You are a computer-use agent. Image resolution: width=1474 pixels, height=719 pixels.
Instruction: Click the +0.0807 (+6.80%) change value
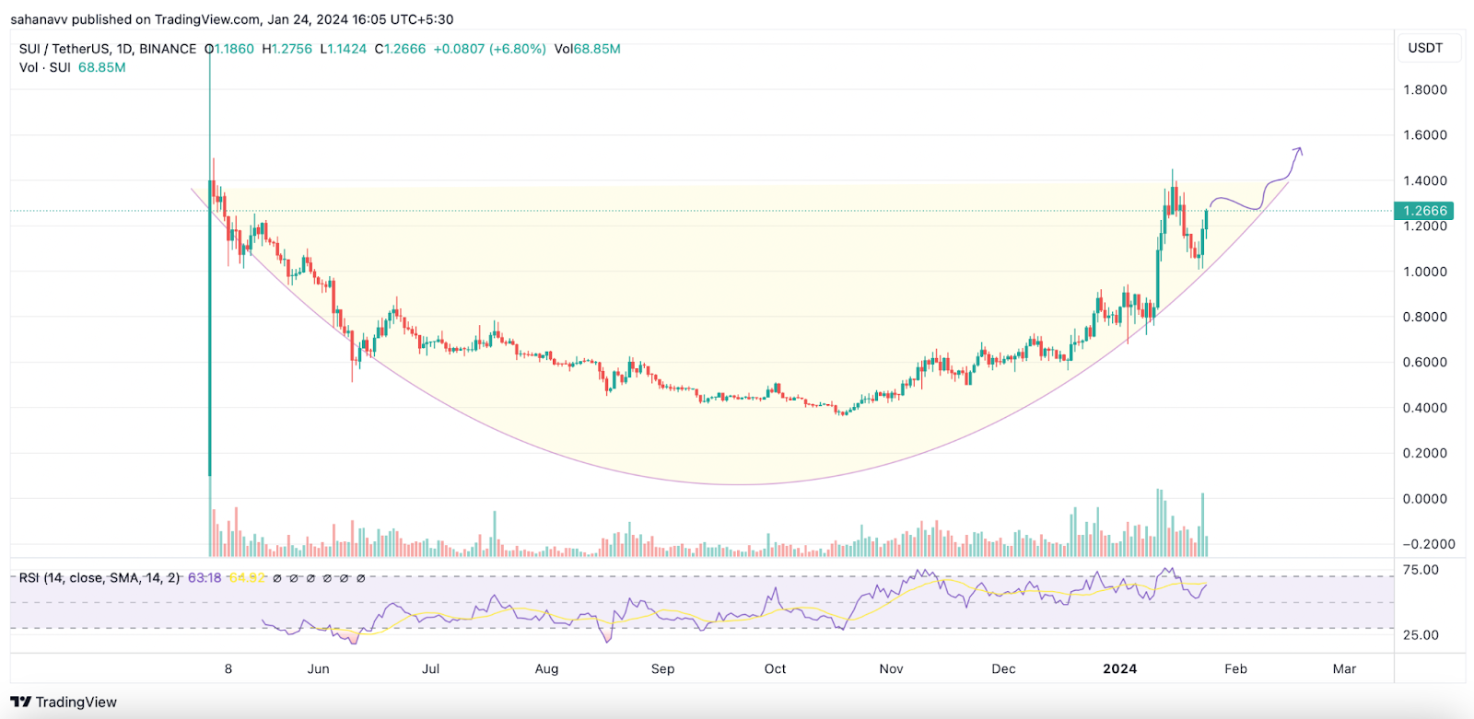(489, 49)
